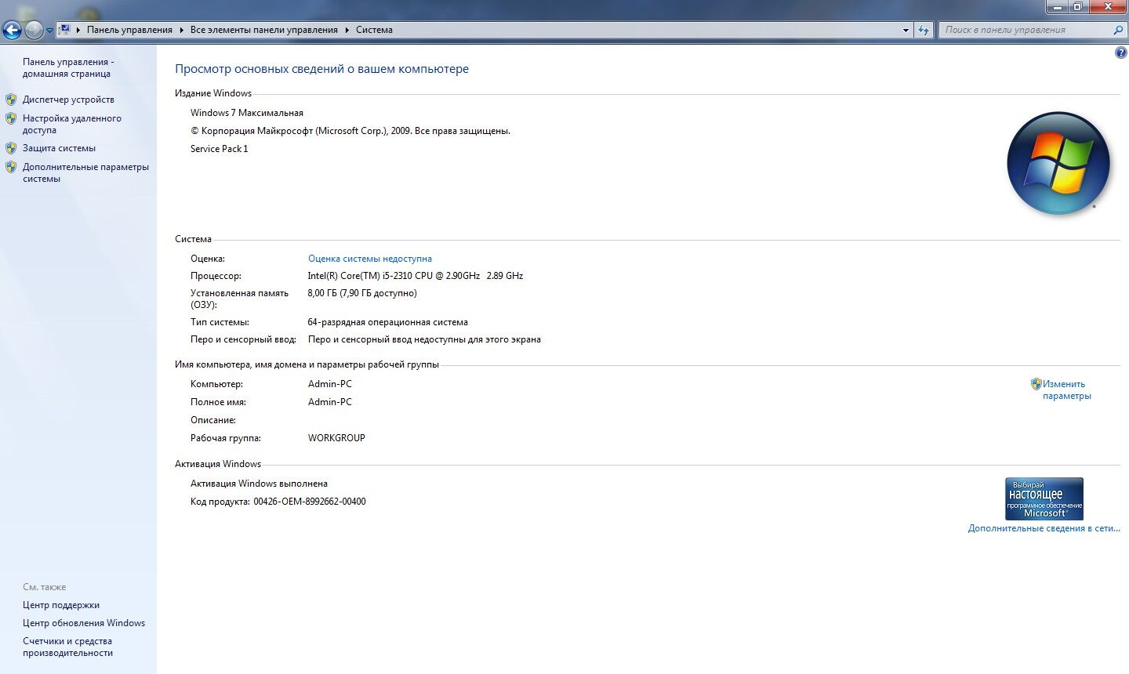Viewport: 1129px width, 674px height.
Task: Open 'Счетчики и средства производительности' link
Action: [67, 647]
